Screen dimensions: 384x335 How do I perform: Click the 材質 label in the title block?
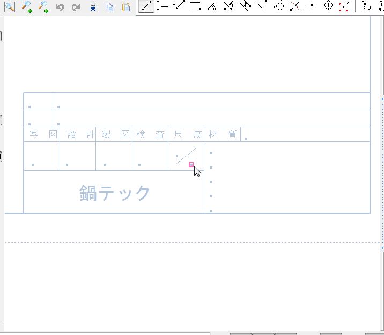pyautogui.click(x=223, y=134)
